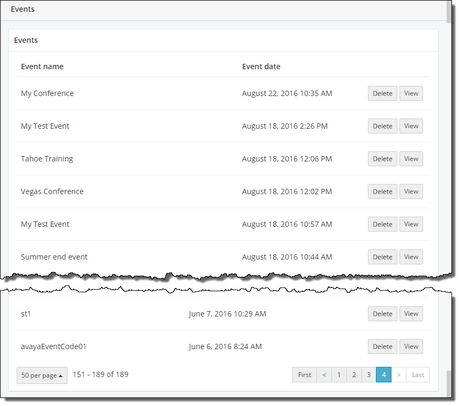View the Vegas Conference event
460x406 pixels.
click(x=411, y=191)
